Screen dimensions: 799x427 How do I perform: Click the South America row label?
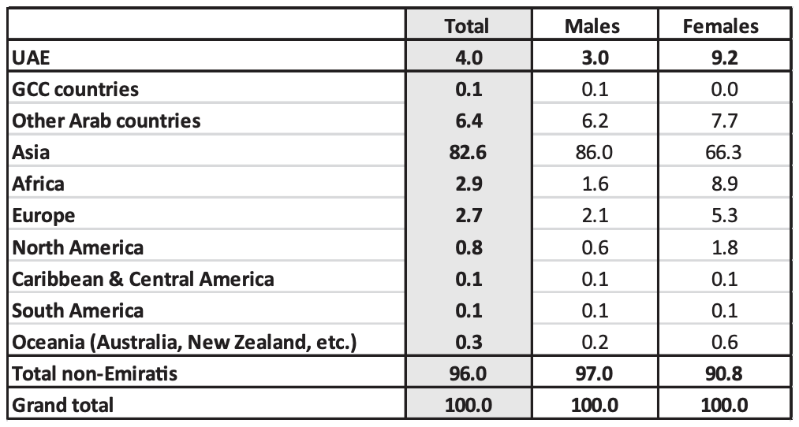[77, 310]
